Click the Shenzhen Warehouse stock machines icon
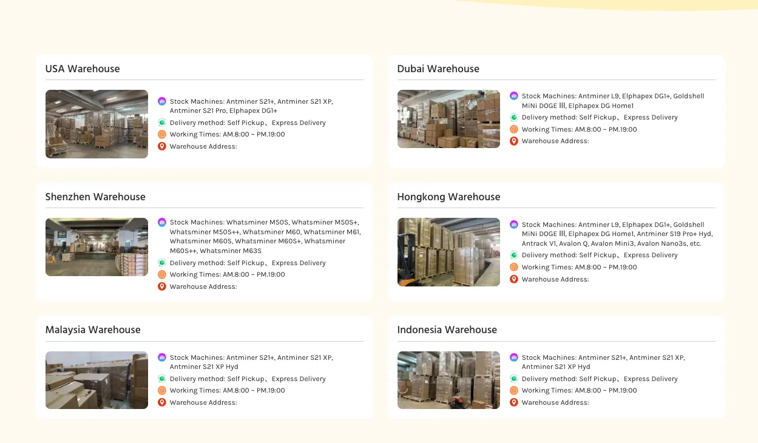 coord(162,222)
